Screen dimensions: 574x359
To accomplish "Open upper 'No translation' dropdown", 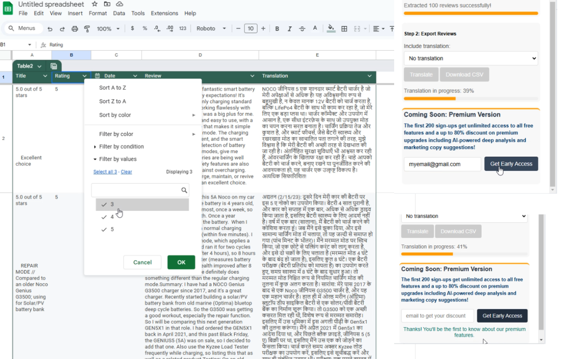I will [x=471, y=58].
